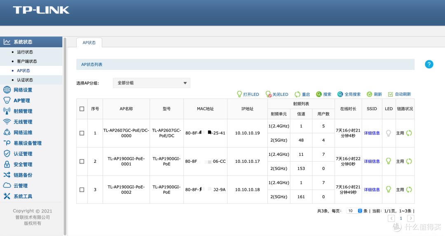Click the MAC地址 column header

205,109
